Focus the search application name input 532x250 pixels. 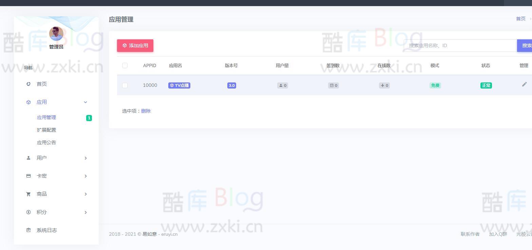point(460,45)
